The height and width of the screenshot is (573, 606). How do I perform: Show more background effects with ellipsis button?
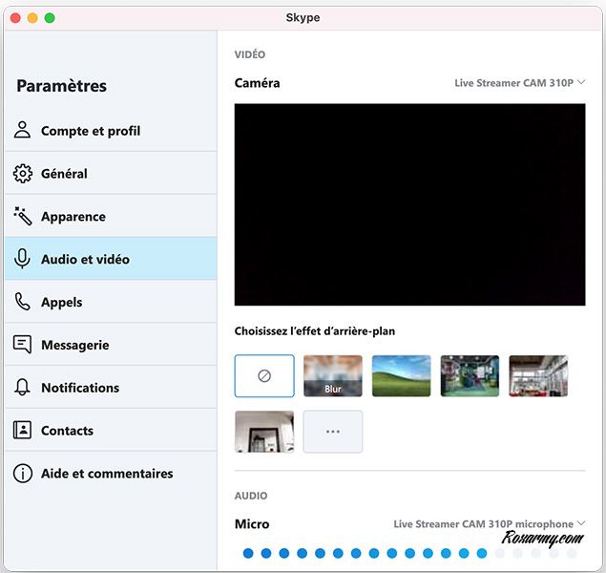coord(333,432)
